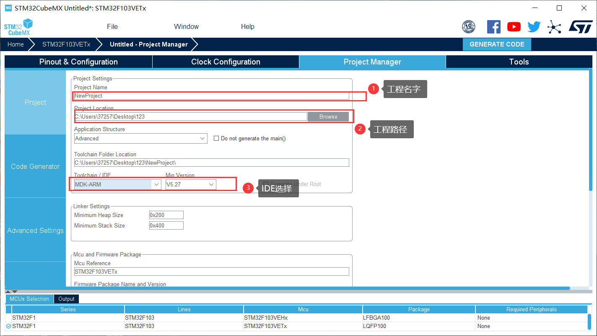Click the horizontal scrollbar above MCUs Selection

point(287,288)
